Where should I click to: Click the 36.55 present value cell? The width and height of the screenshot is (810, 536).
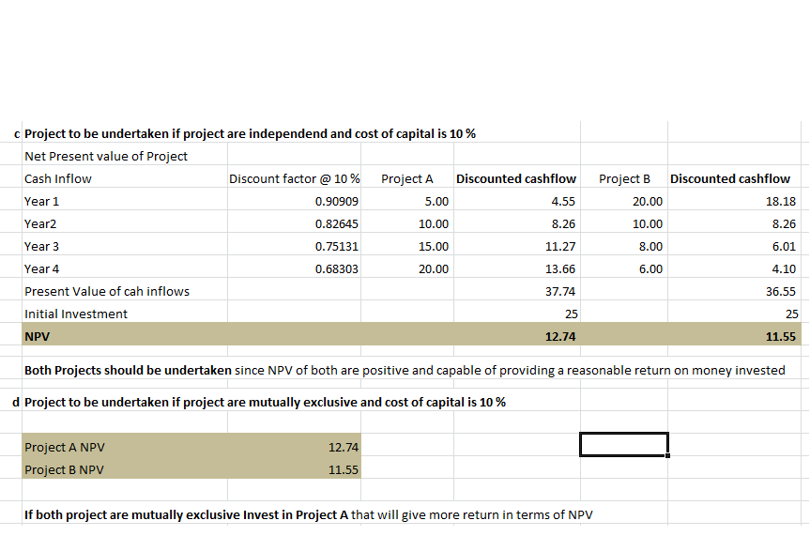(x=781, y=291)
